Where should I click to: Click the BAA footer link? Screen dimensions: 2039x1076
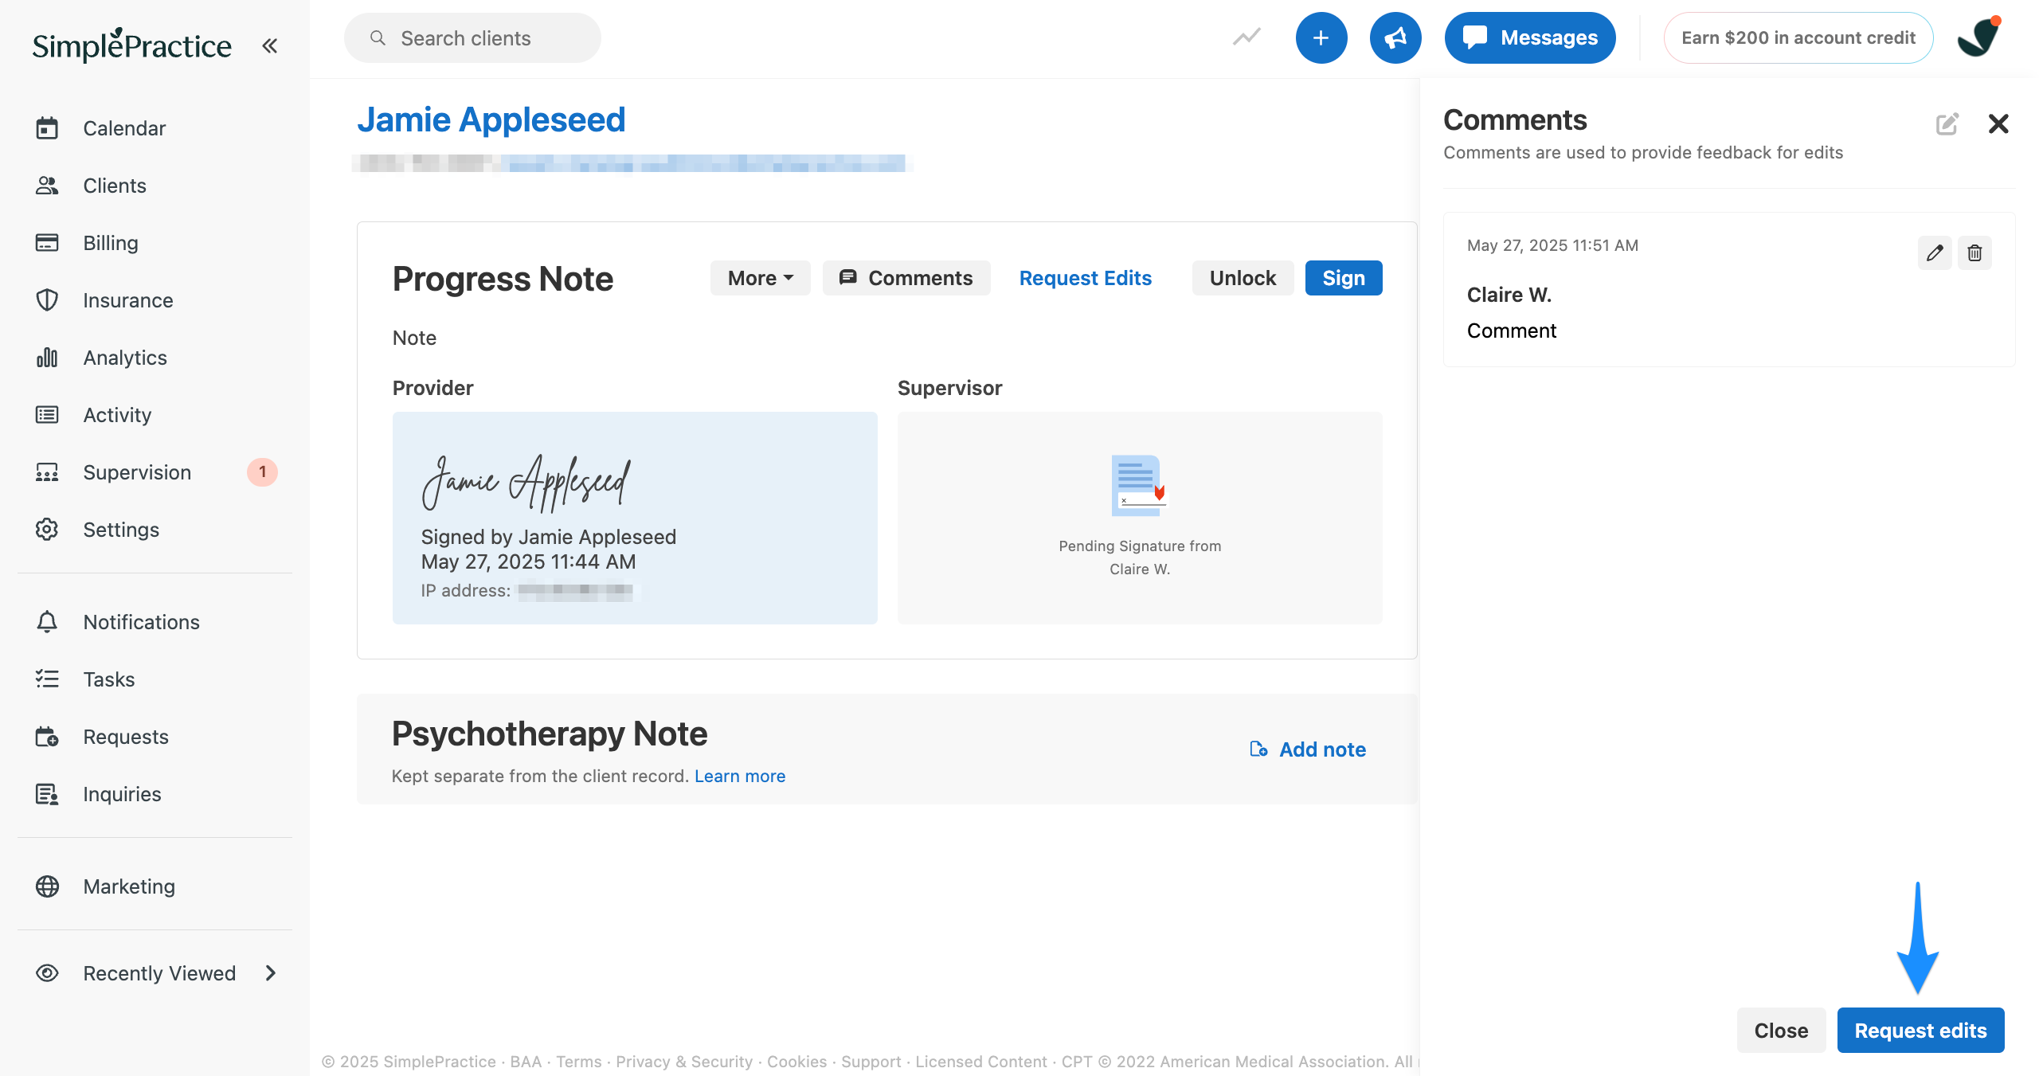click(526, 1062)
